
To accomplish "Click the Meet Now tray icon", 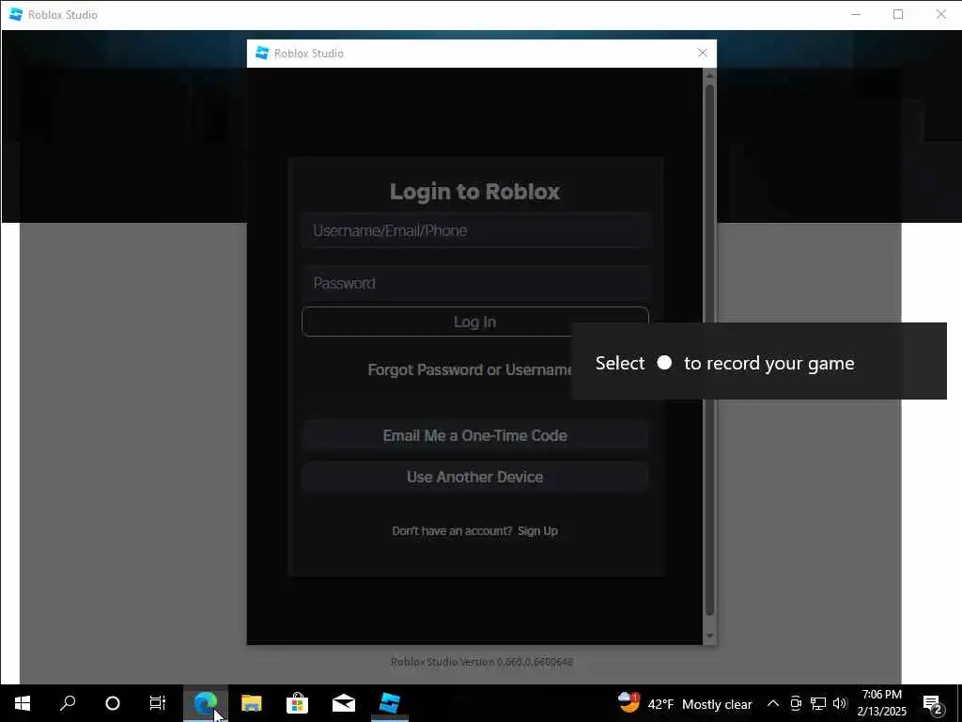I will [x=796, y=703].
